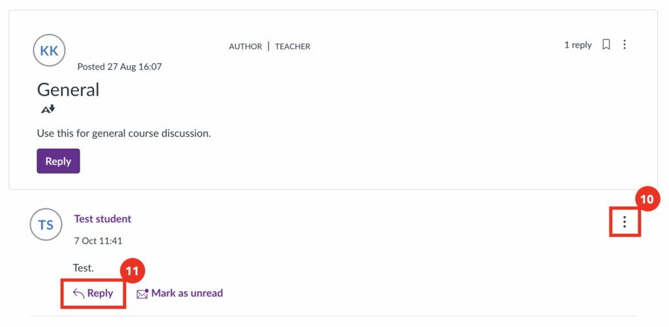This screenshot has height=327, width=669.
Task: Click the red annotation badge 11
Action: coord(133,270)
